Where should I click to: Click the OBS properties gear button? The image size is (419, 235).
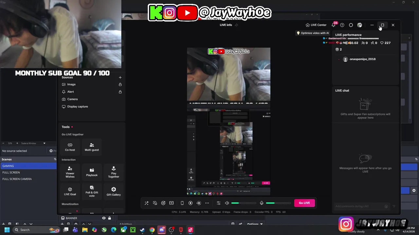[x=51, y=151]
